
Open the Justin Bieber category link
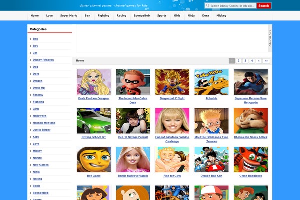coord(41,130)
